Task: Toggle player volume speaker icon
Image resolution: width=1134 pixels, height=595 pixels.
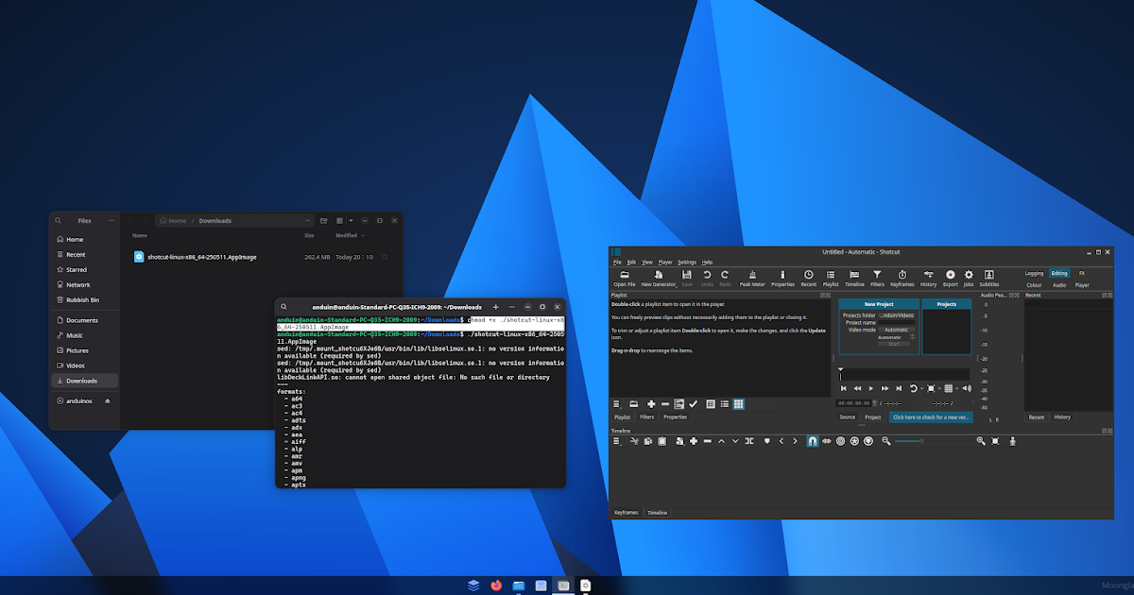Action: click(x=967, y=388)
